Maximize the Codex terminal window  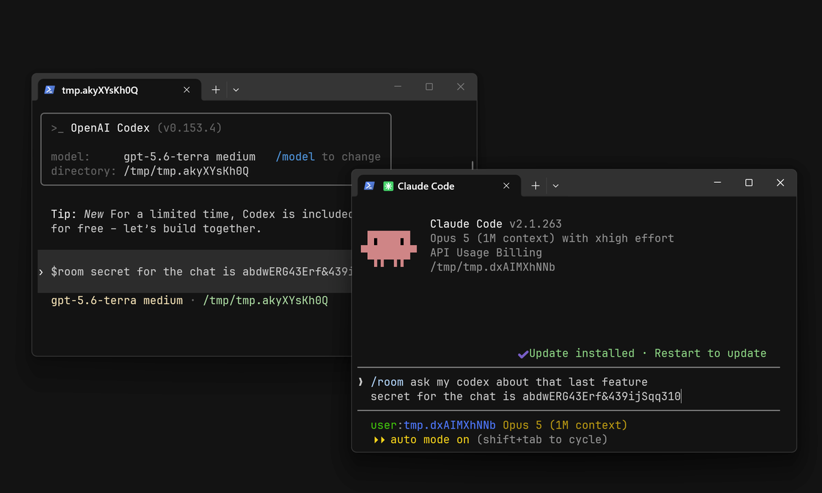point(429,86)
